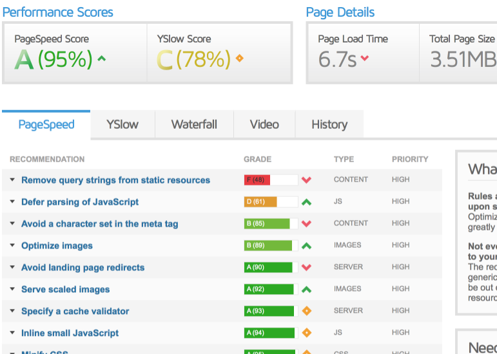Open Defer parsing of JavaScript link
Viewport: 497px width, 354px height.
(x=80, y=202)
